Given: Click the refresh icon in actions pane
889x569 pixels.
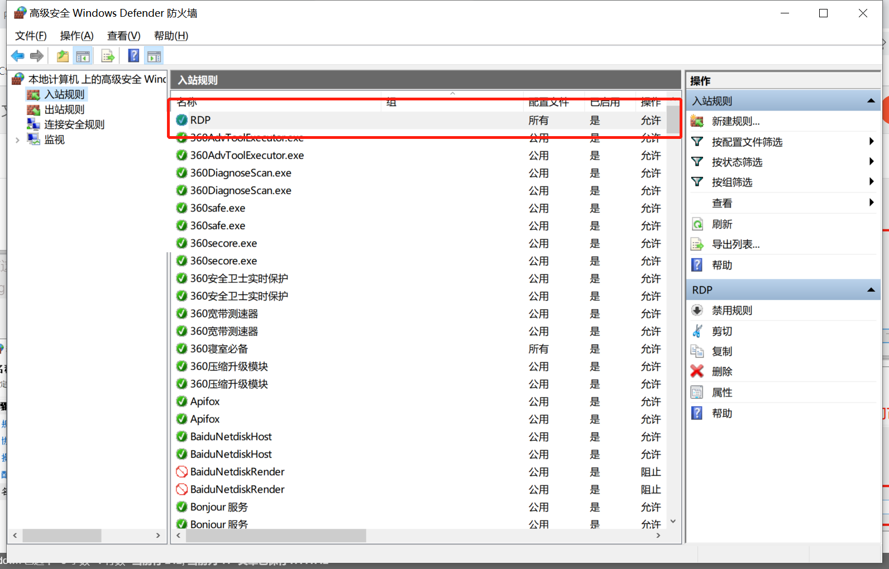Looking at the screenshot, I should pyautogui.click(x=697, y=224).
